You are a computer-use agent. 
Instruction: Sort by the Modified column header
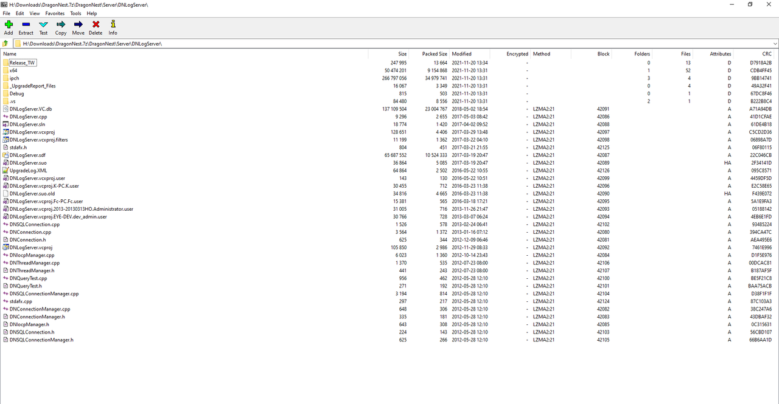click(469, 54)
